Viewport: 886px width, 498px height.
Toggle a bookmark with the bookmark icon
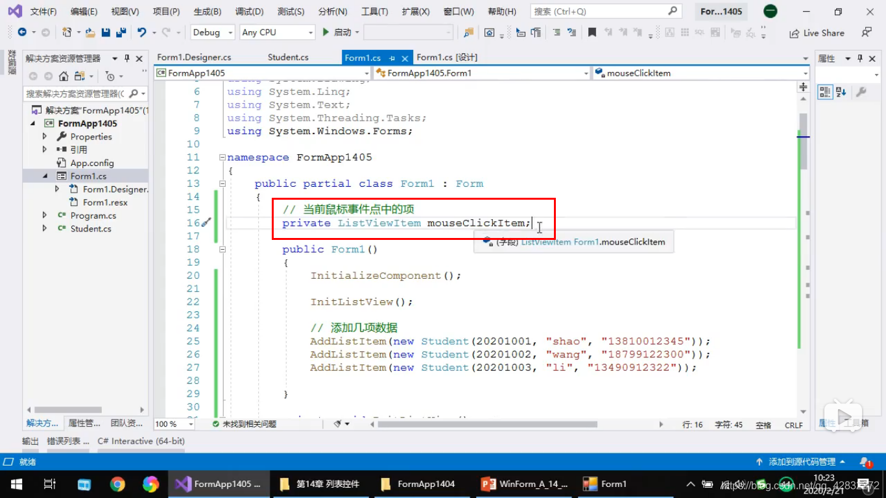point(592,32)
